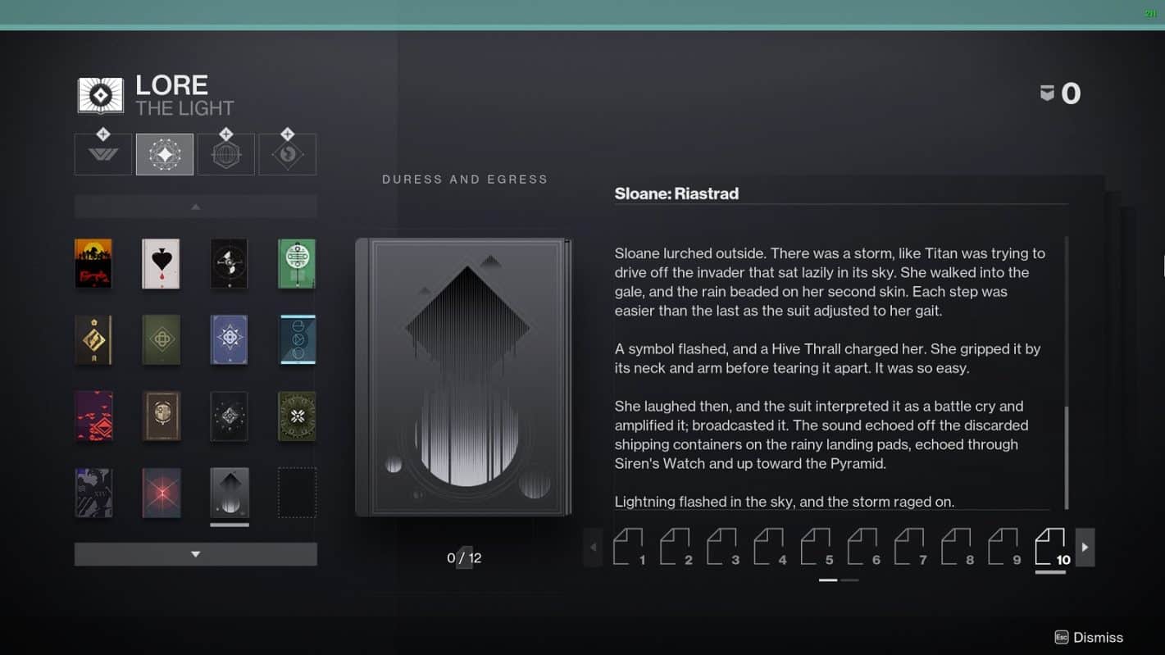
Task: Open lore page 9
Action: tap(1003, 548)
